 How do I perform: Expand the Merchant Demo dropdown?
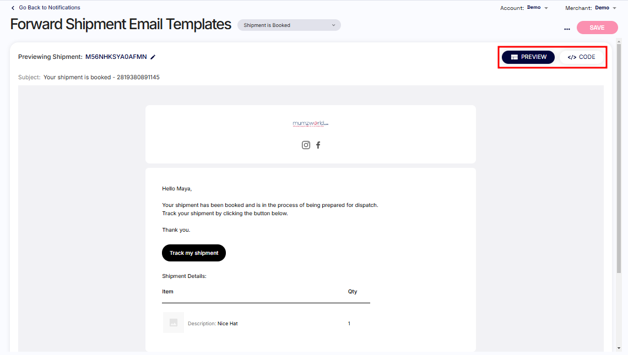click(x=605, y=8)
